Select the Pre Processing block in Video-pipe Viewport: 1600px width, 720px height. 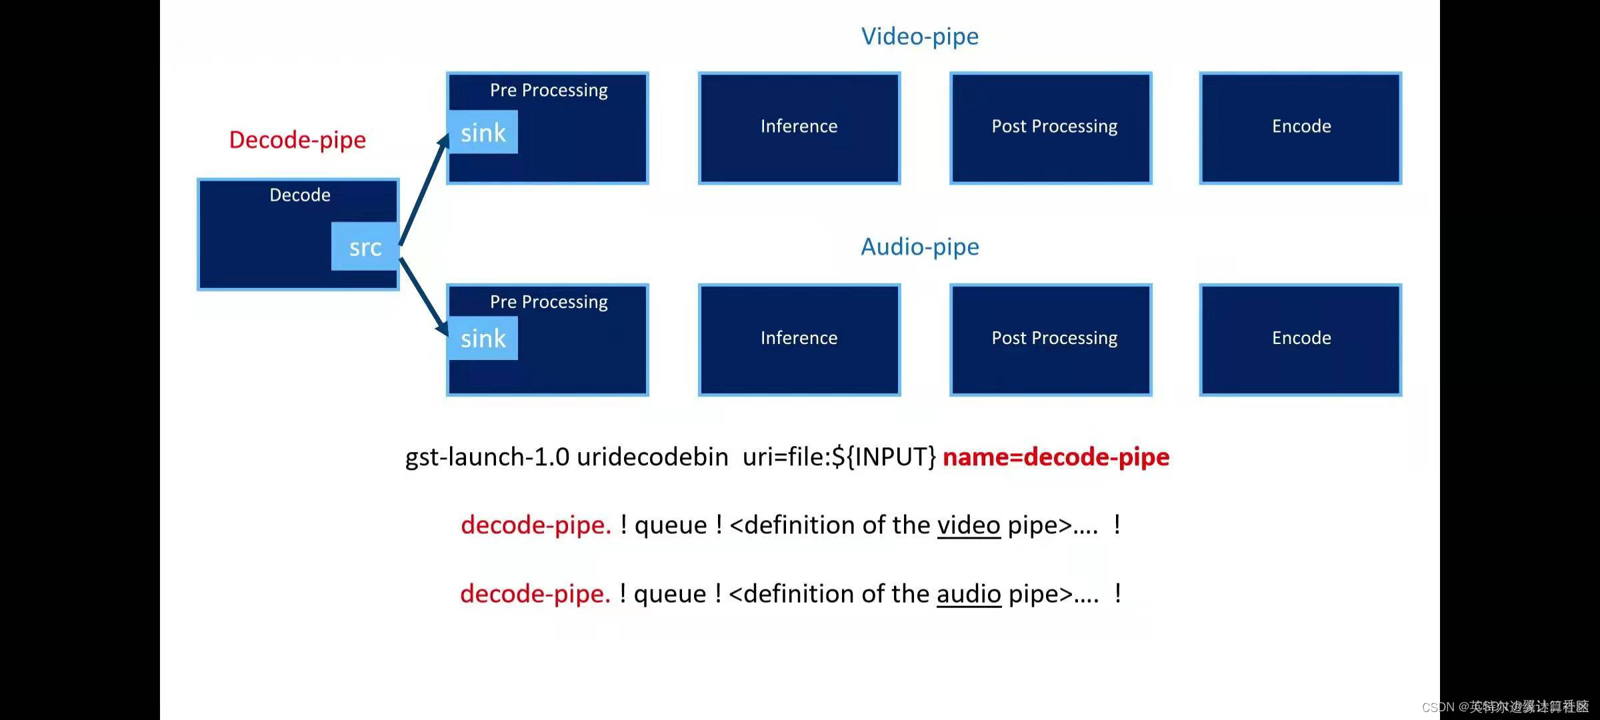point(549,125)
